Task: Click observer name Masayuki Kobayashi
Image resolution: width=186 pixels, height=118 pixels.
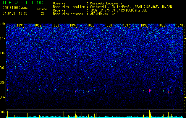Action: coord(106,3)
